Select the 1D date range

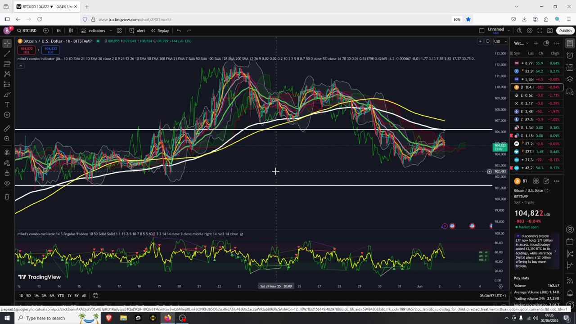[x=21, y=296]
